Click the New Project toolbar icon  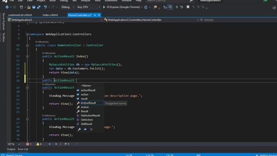(21, 7)
